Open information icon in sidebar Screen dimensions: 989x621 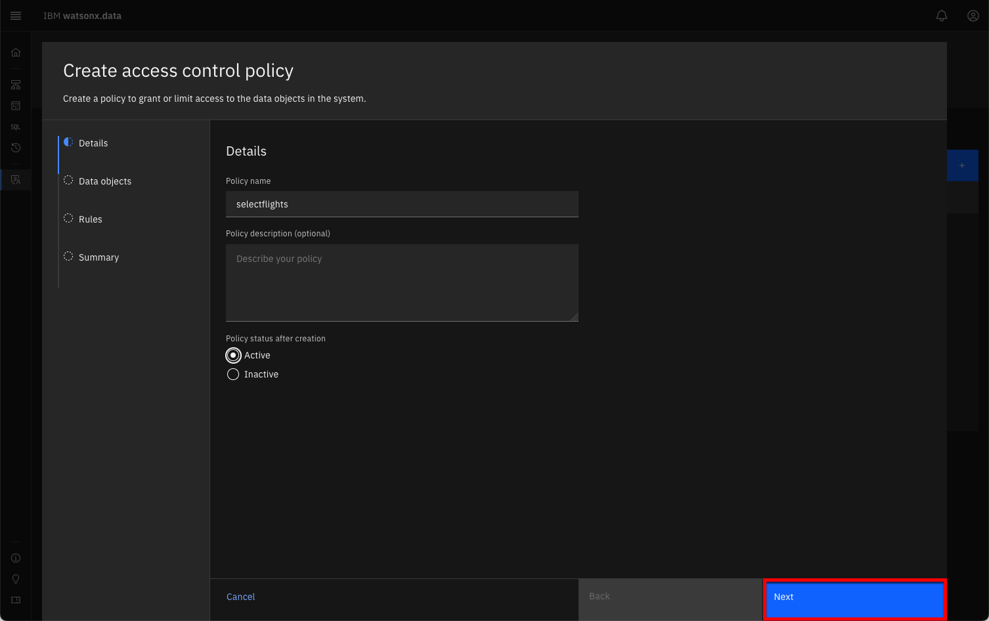(x=16, y=558)
